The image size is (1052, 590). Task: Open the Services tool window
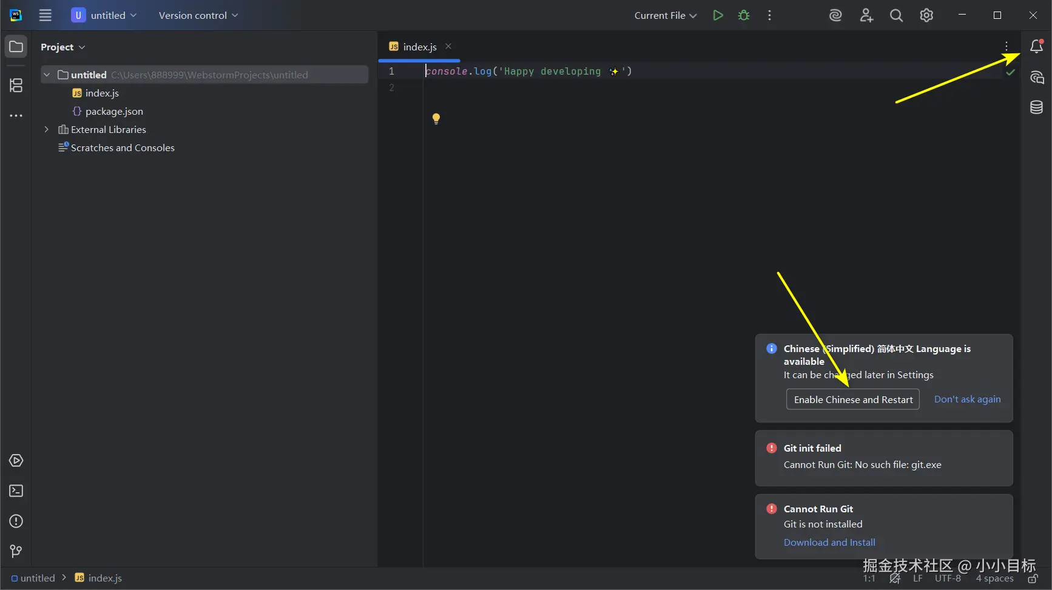coord(16,461)
